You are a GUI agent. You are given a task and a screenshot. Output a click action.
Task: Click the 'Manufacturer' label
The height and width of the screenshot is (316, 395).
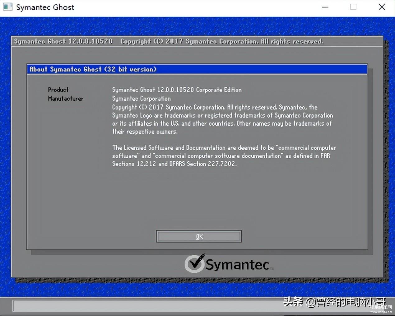66,99
